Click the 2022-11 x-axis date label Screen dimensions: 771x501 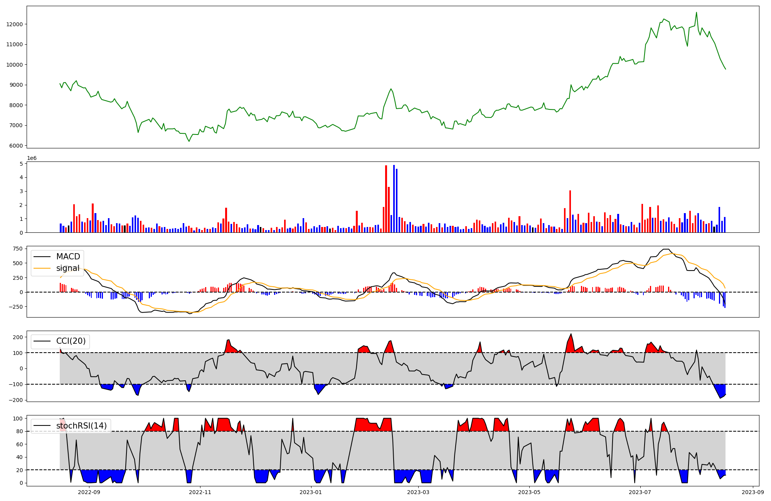click(x=200, y=492)
